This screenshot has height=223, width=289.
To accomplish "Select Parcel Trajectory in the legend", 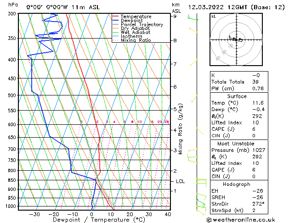I will pos(142,24).
